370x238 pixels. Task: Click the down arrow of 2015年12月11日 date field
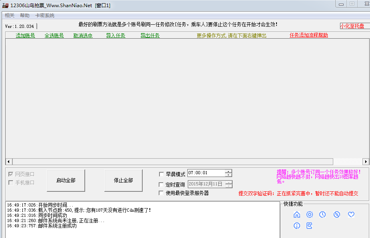tap(229, 186)
